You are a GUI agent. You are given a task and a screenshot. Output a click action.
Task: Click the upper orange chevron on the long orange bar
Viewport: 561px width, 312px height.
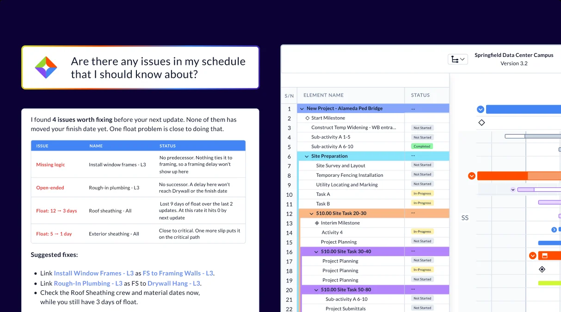tap(472, 176)
